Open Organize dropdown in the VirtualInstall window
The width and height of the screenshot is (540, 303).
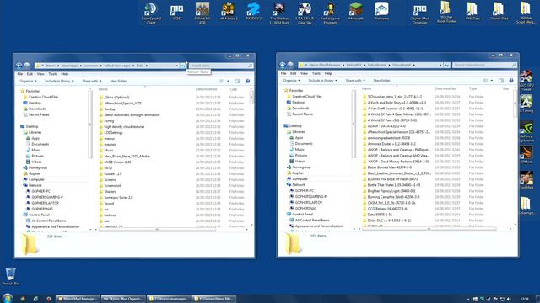(x=291, y=81)
